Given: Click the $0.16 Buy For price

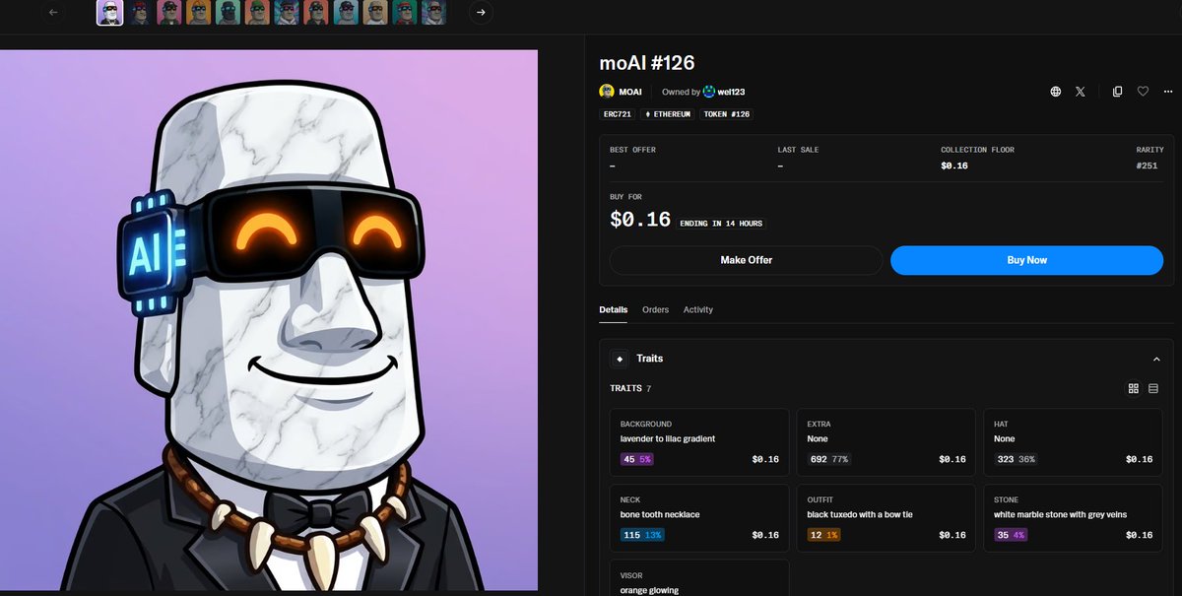Looking at the screenshot, I should point(640,220).
